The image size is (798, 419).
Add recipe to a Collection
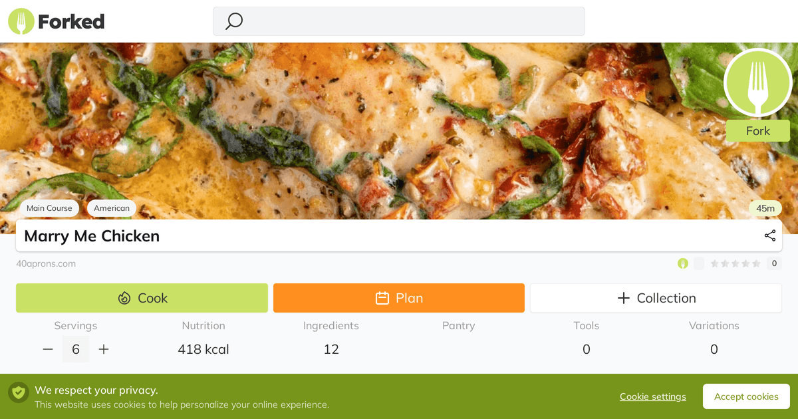pos(656,298)
